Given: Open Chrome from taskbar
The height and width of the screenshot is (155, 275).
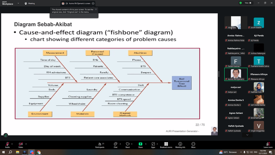Looking at the screenshot, I should [39, 152].
